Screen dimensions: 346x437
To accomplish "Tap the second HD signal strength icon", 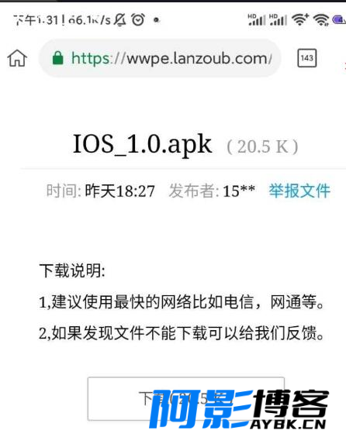I will pos(279,20).
